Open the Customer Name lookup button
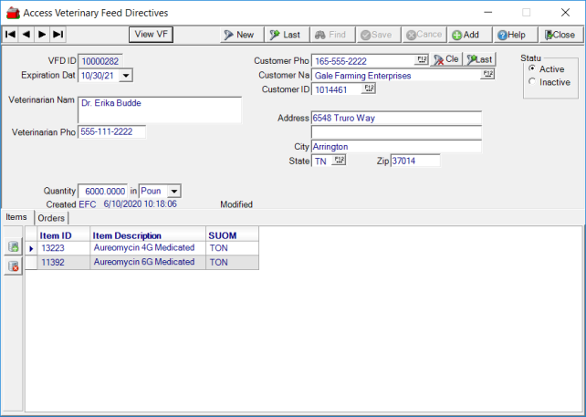Screen dimensions: 586x417 [488, 75]
